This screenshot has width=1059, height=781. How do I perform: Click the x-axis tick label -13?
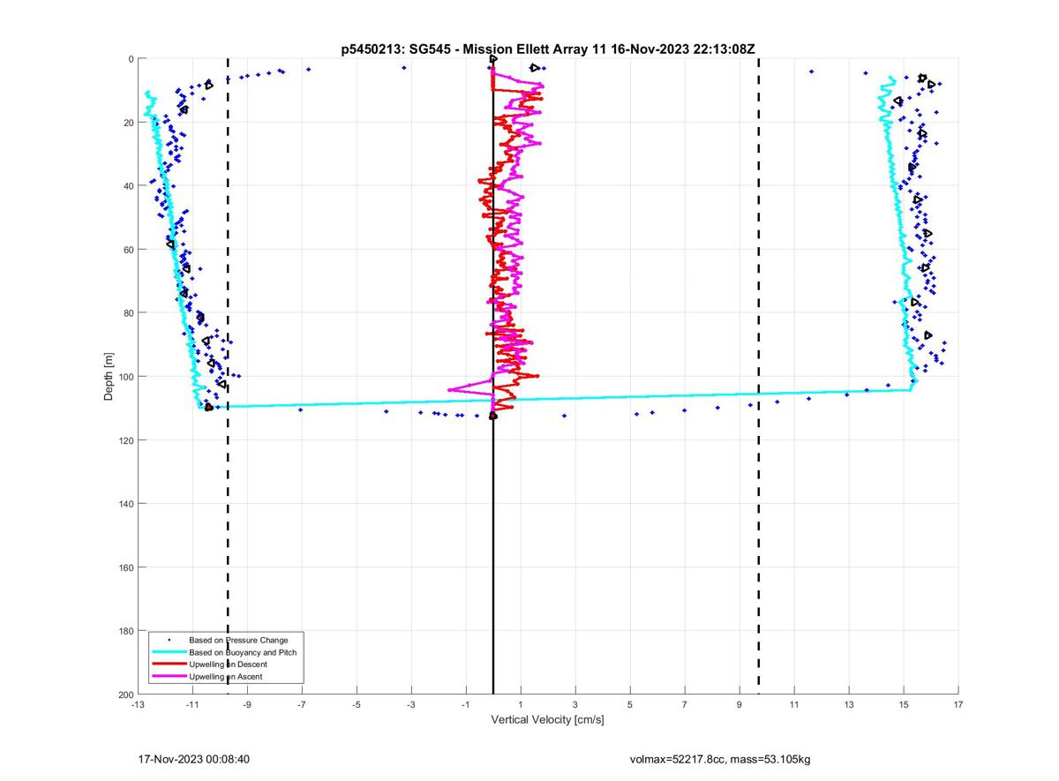pyautogui.click(x=138, y=704)
